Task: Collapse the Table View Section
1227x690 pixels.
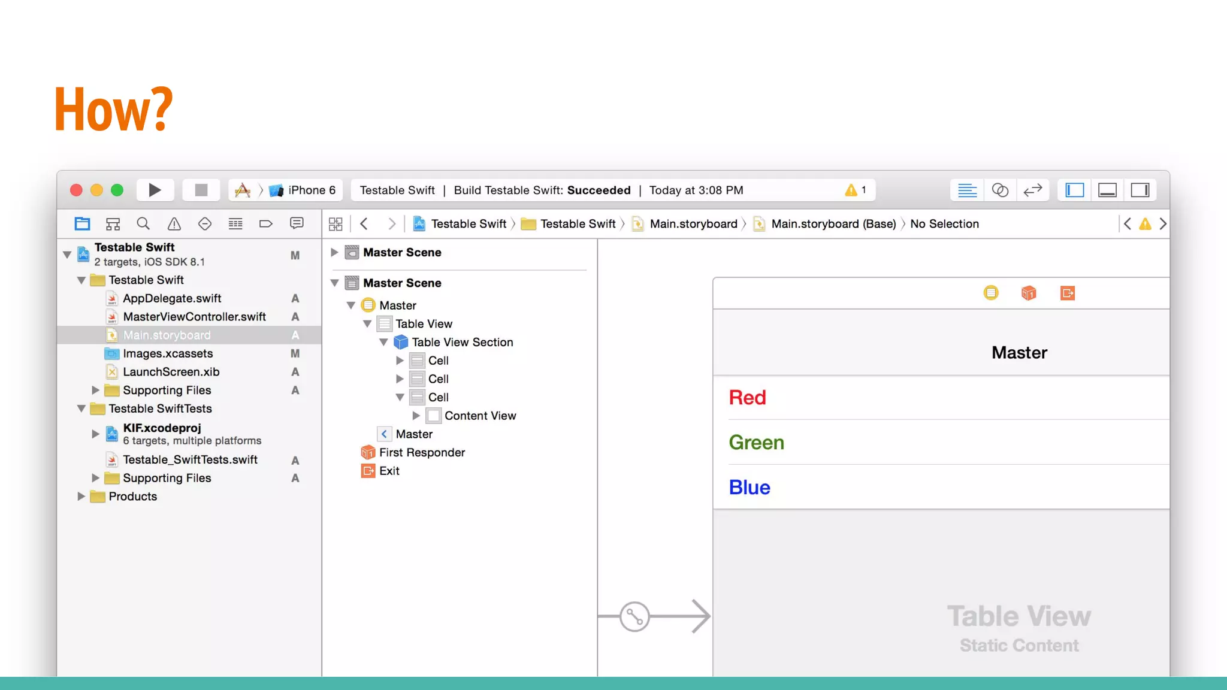Action: (x=383, y=342)
